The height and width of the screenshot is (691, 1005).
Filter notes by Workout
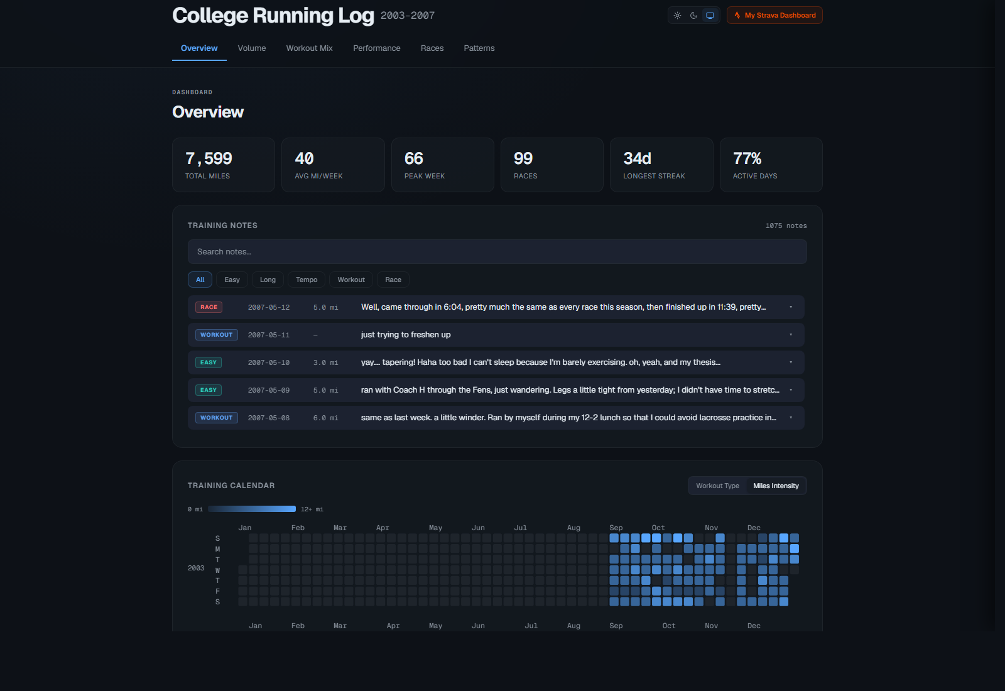pos(351,280)
